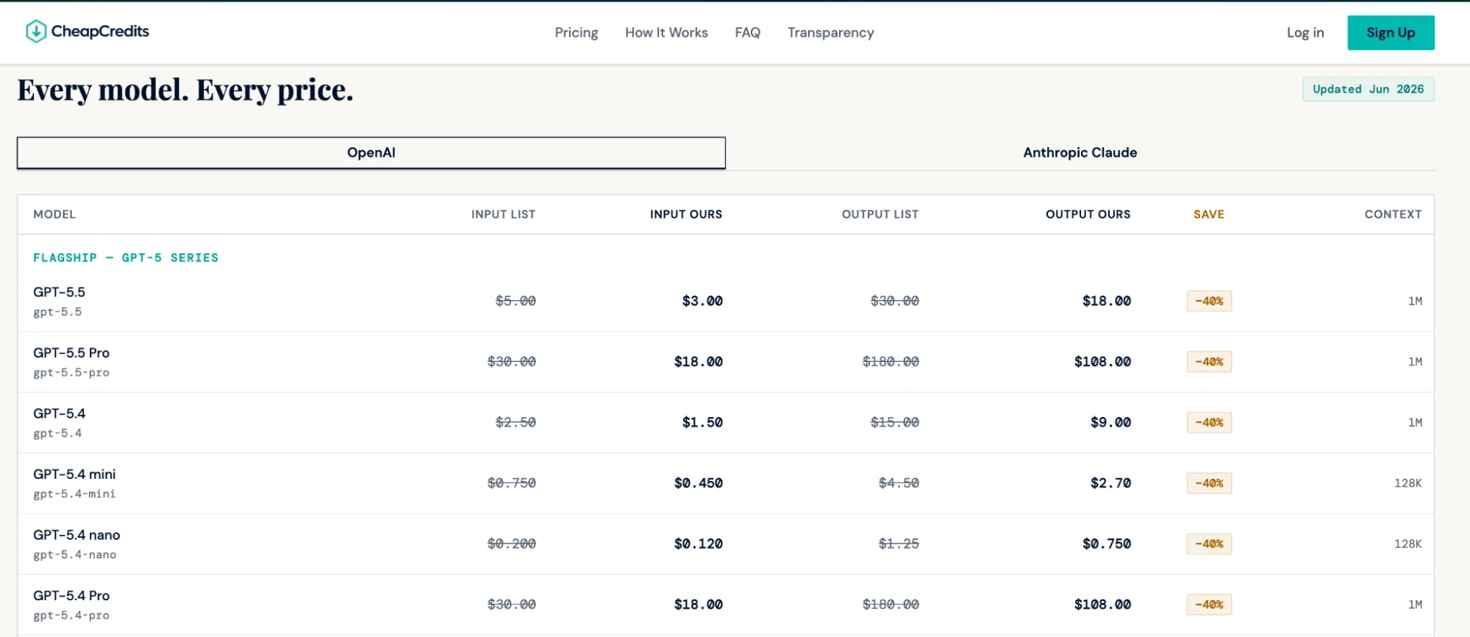Click the MODEL column header
1470x637 pixels.
pyautogui.click(x=54, y=214)
